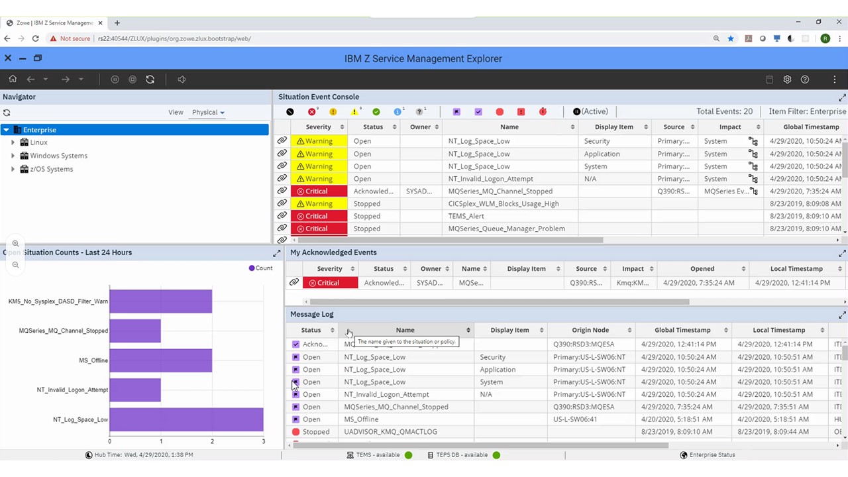Refresh the Navigator tree
Viewport: 848px width, 477px height.
[7, 112]
